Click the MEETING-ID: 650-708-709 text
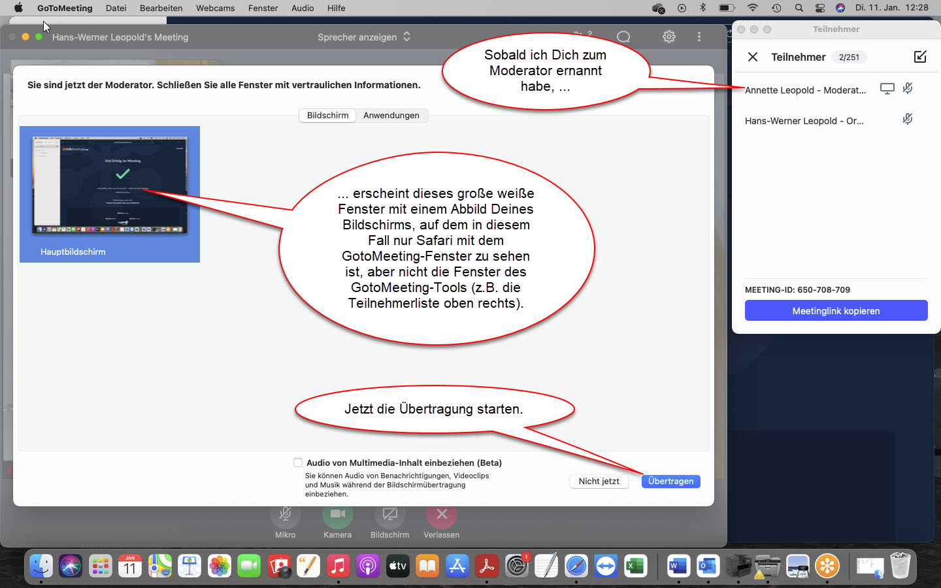Viewport: 941px width, 588px height. 797,289
